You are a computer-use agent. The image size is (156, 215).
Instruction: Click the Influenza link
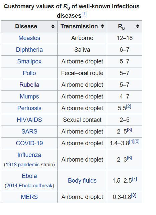click(x=29, y=155)
